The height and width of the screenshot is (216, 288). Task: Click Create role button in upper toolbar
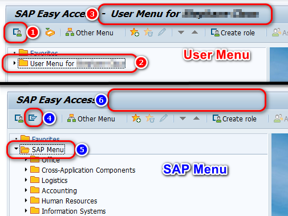click(x=233, y=32)
